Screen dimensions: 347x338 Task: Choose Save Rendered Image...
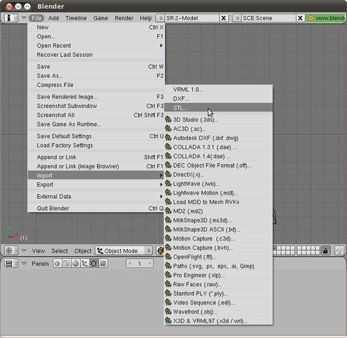click(96, 97)
